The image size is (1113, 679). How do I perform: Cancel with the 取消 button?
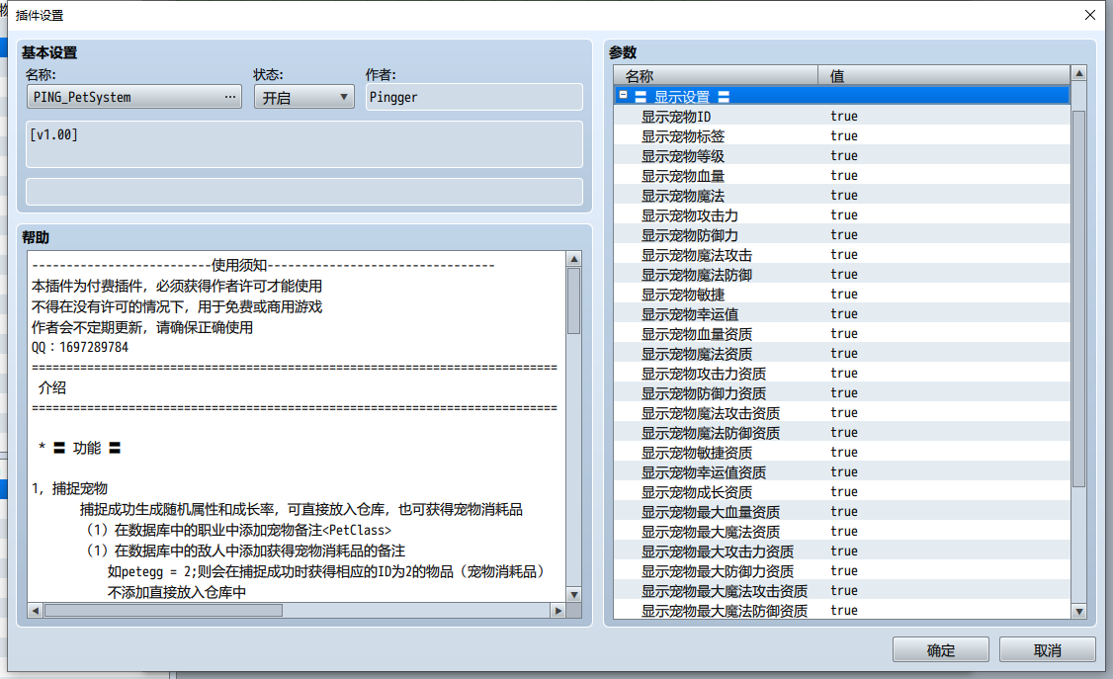pyautogui.click(x=1047, y=650)
